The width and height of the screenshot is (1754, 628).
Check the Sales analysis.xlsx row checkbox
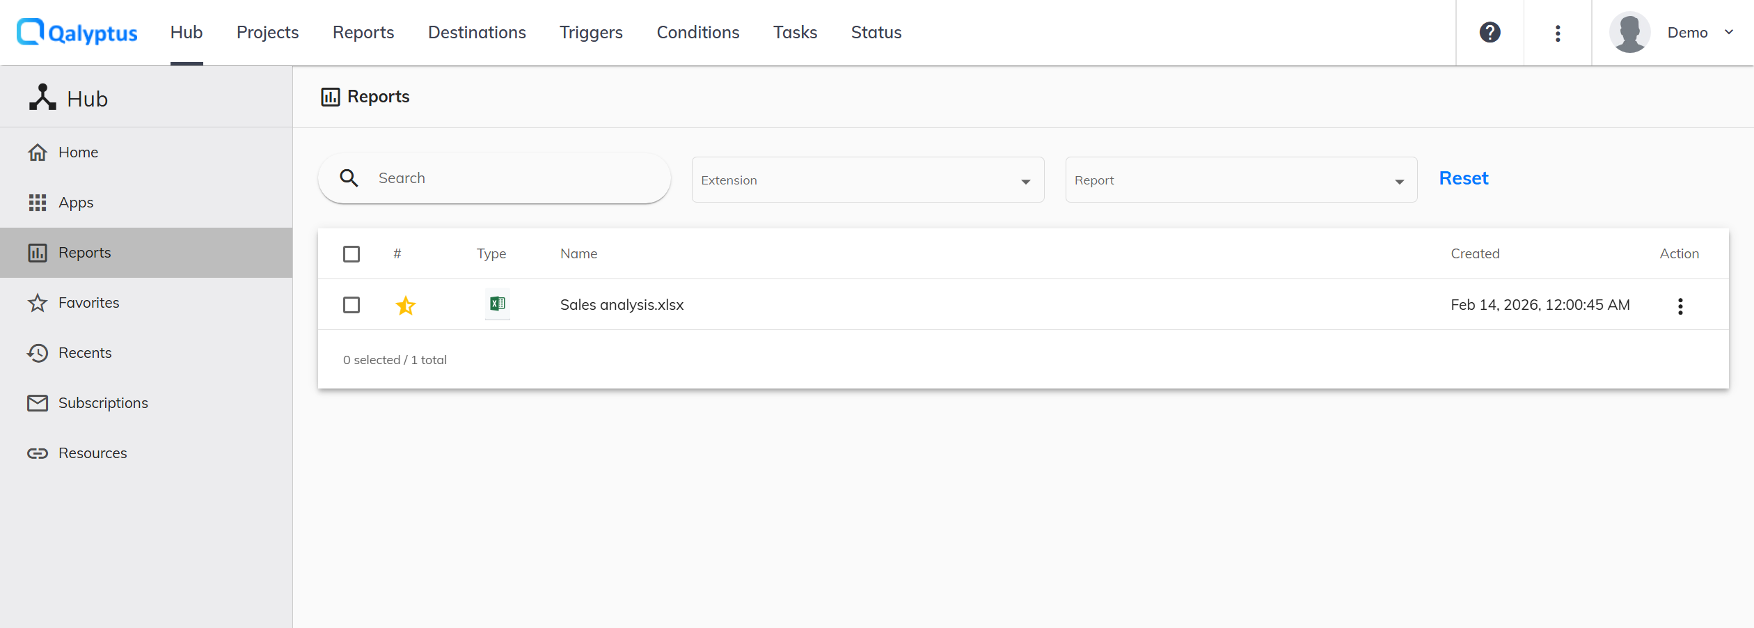tap(351, 305)
